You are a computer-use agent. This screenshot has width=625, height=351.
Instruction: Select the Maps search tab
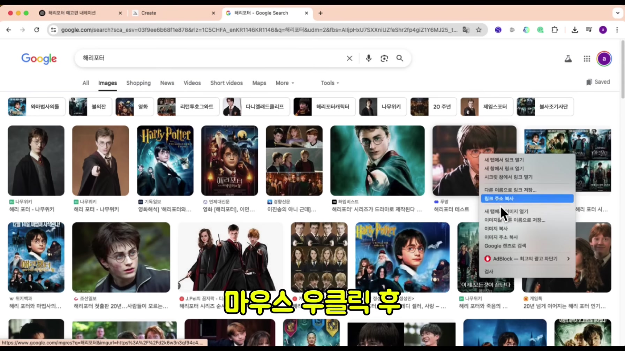coord(259,83)
